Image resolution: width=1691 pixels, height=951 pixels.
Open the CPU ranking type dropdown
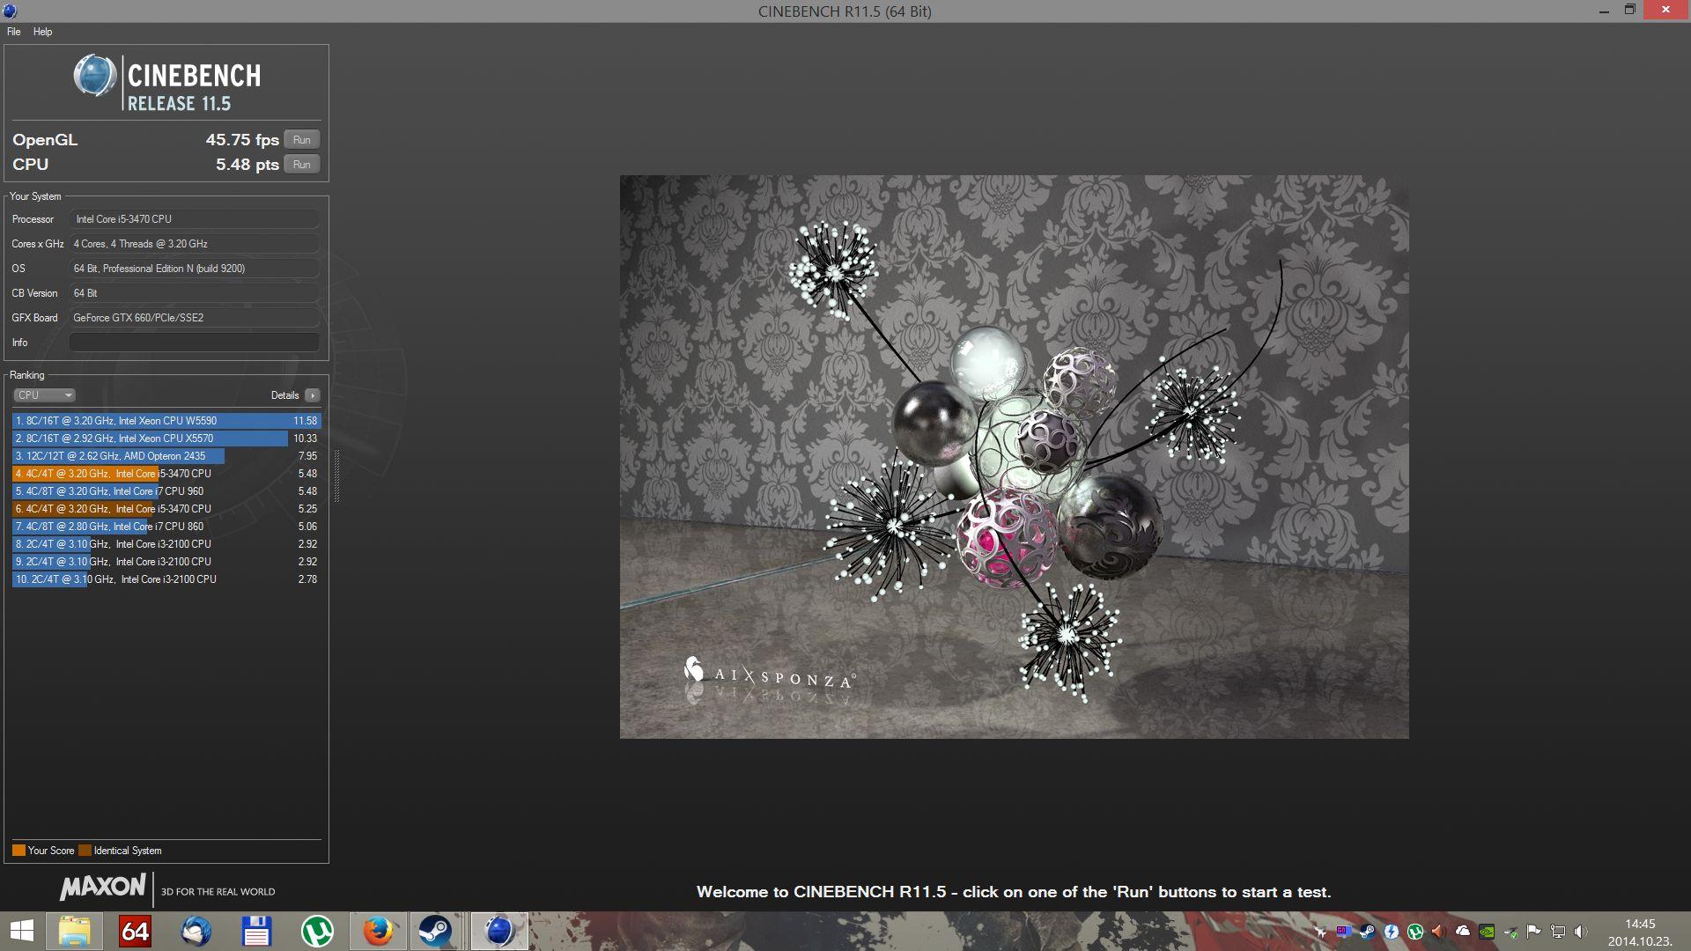pos(44,395)
